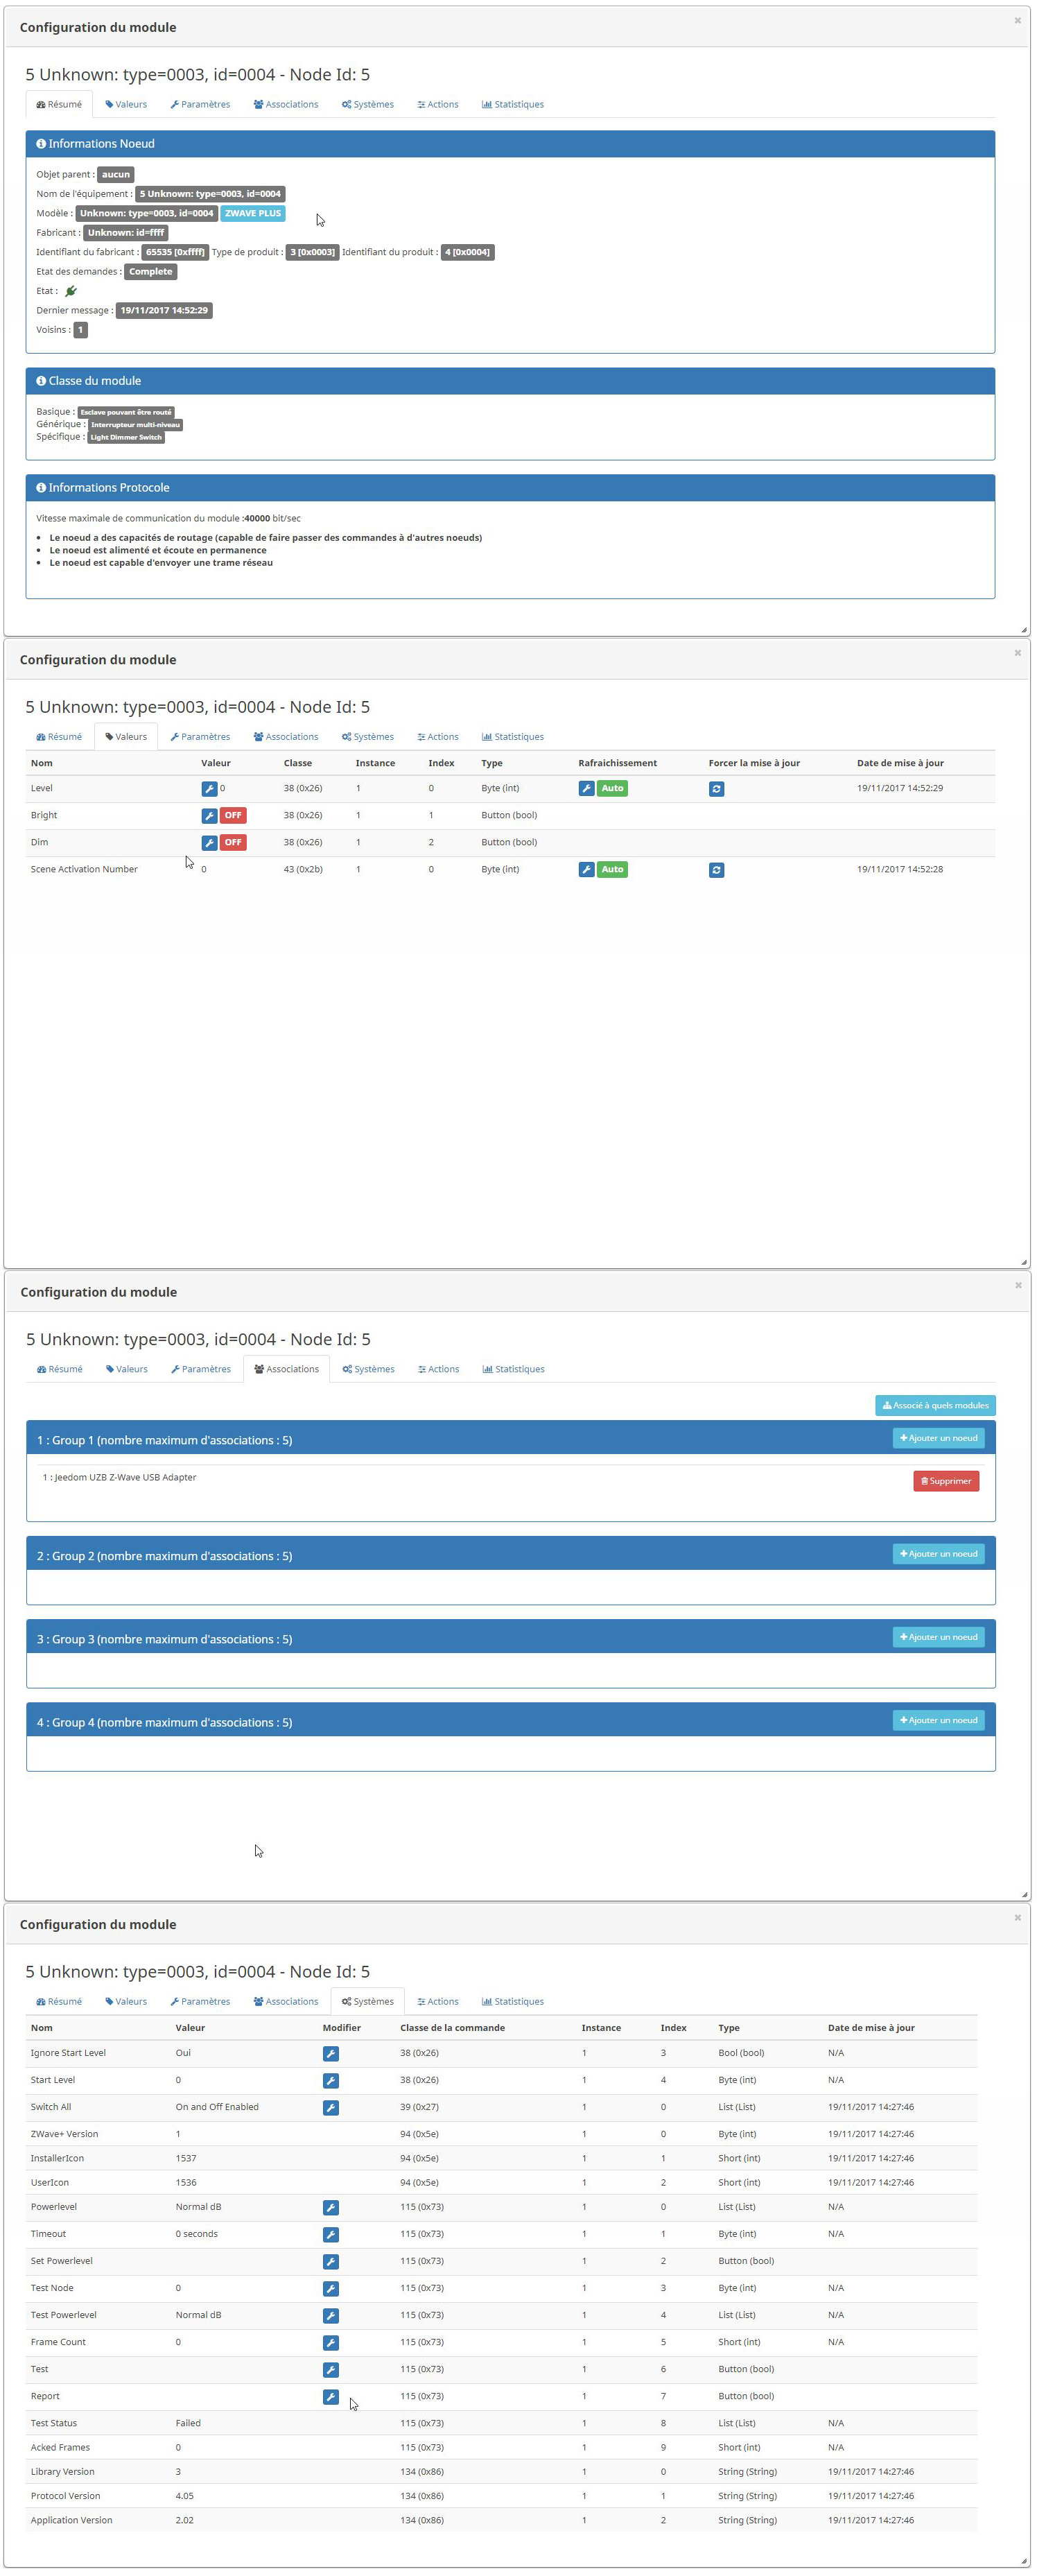Viewport: 1037px width, 2576px height.
Task: Close the Systèmes module configuration window
Action: [1017, 1917]
